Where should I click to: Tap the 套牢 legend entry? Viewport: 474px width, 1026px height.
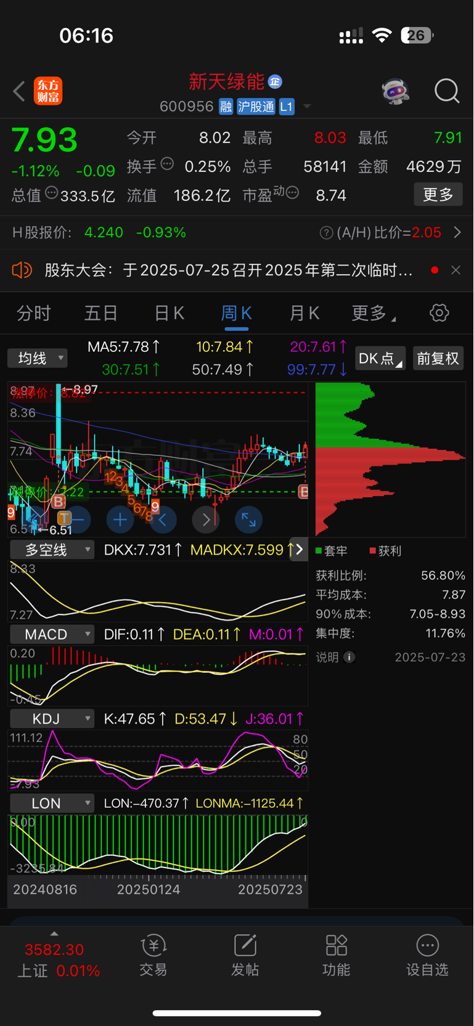332,550
